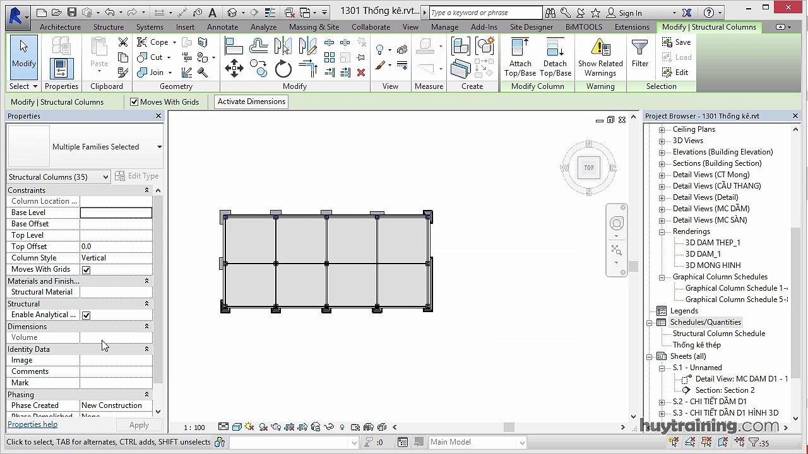This screenshot has width=808, height=454.
Task: Select Thống kê thép schedule
Action: pos(696,345)
